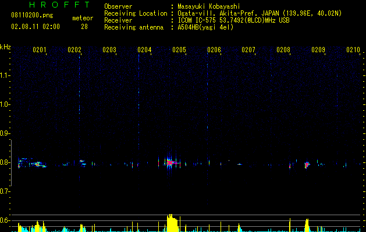Click the 0.6 kHz axis label
366x232 pixels.
[x=5, y=220]
